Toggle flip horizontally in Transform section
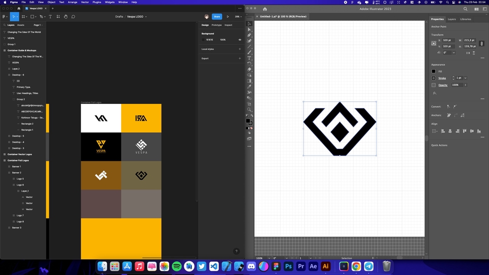The width and height of the screenshot is (489, 275). click(468, 53)
